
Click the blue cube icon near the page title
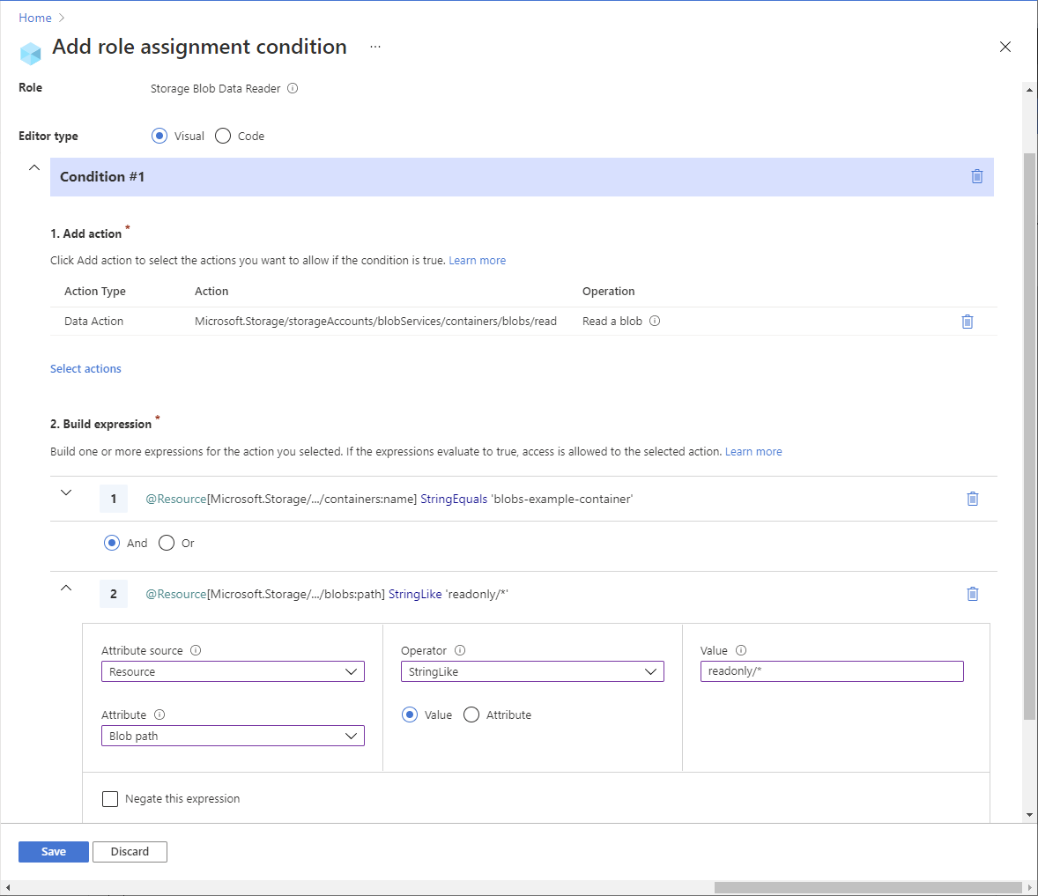(30, 53)
